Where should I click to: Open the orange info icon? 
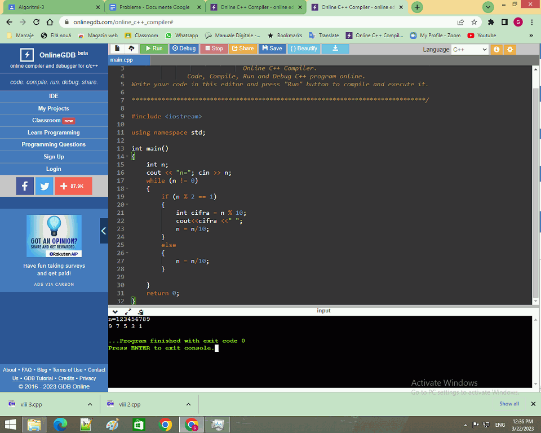496,49
